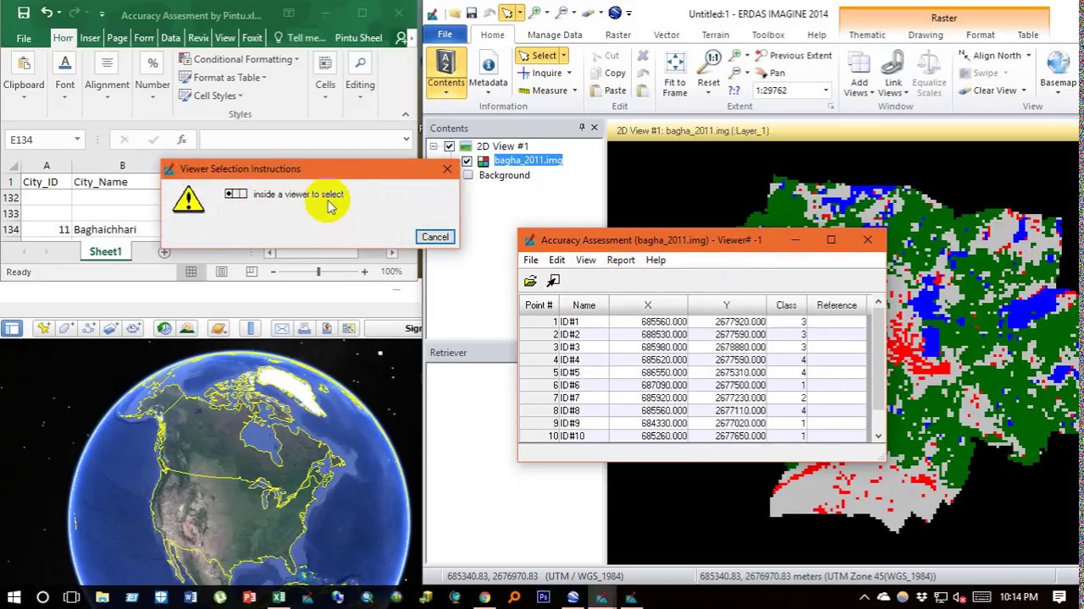Open the Manage Data tab in ERDAS

[555, 35]
